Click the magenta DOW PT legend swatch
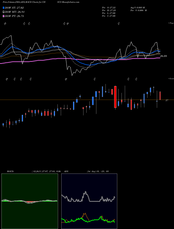 [x=4, y=16]
